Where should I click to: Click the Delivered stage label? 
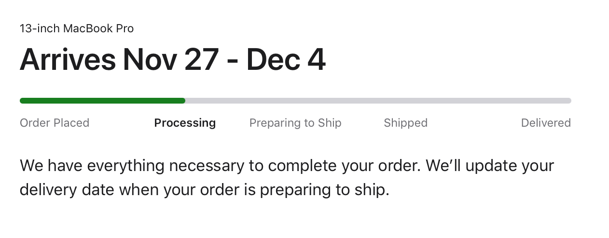click(546, 123)
